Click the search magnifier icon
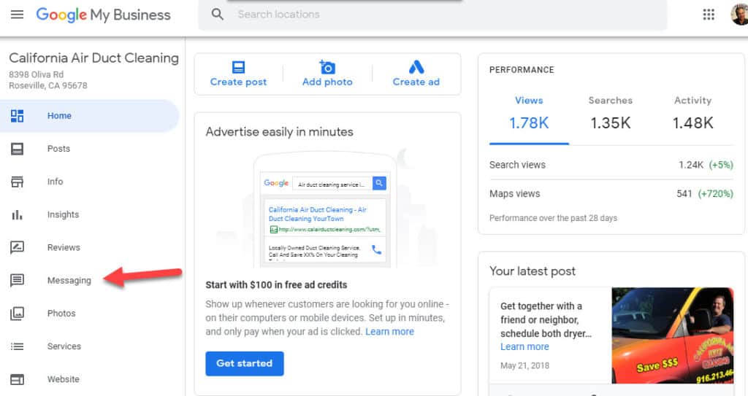Screen dimensions: 748x396 tap(218, 15)
